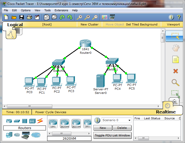The image size is (185, 143).
Task: Open the Tools menu
Action: [x=47, y=10]
